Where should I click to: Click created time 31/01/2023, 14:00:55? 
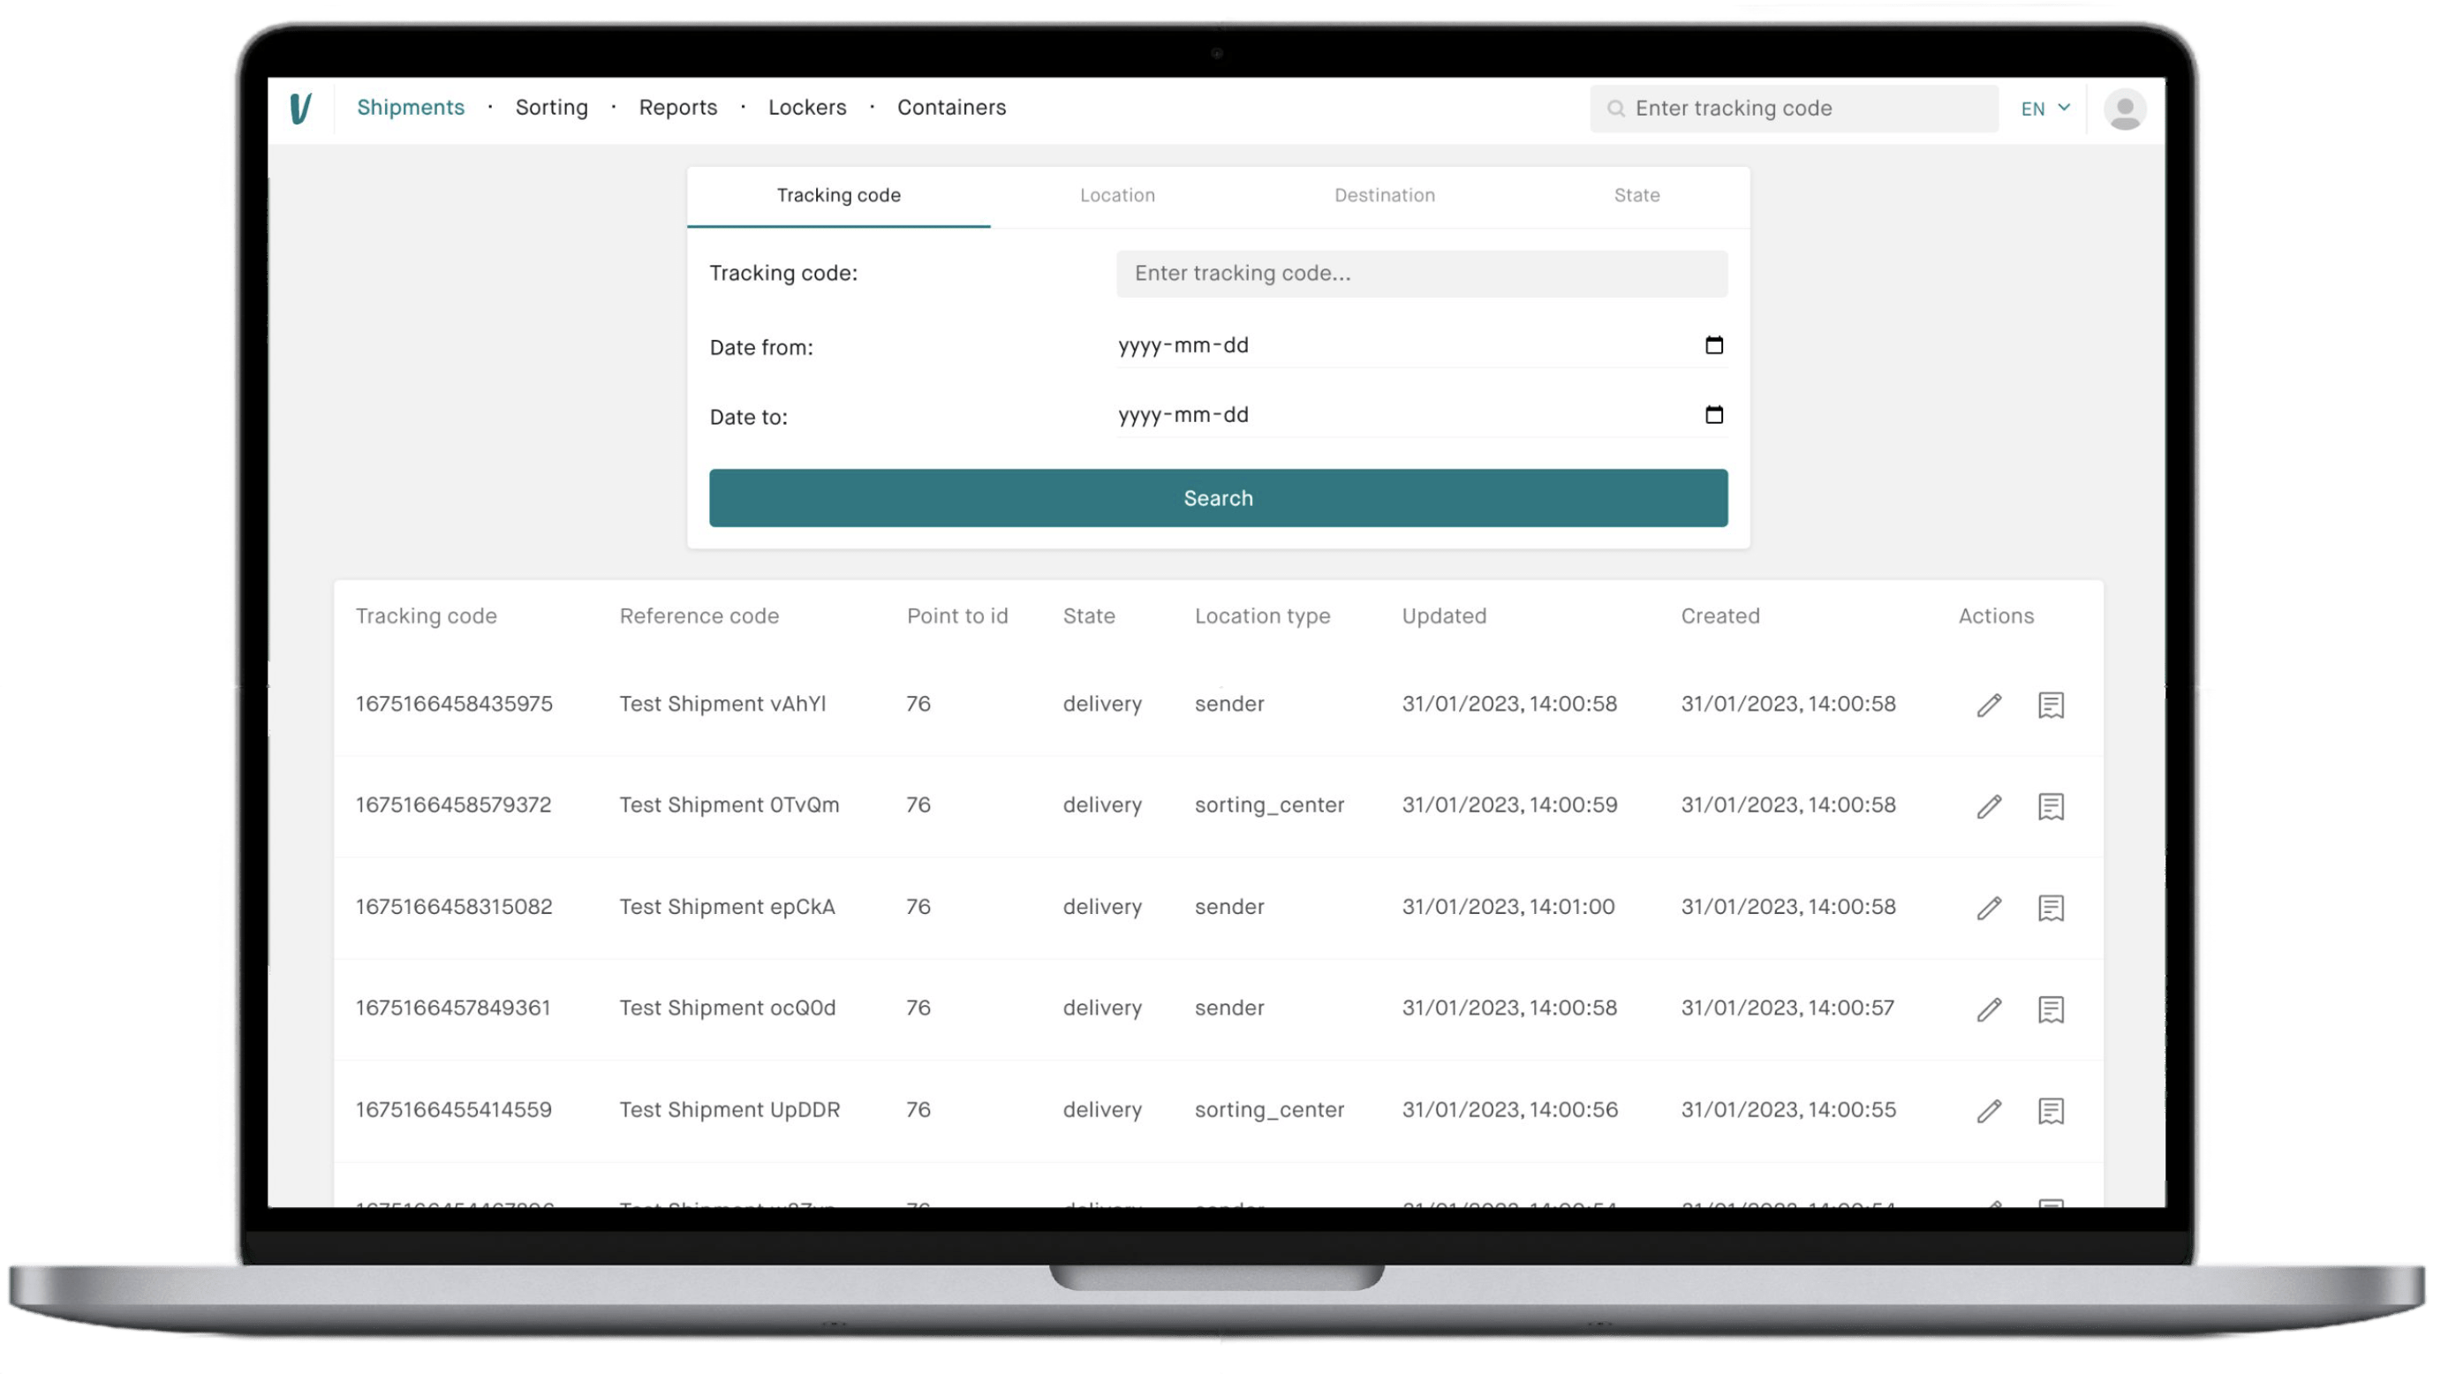[x=1788, y=1110]
